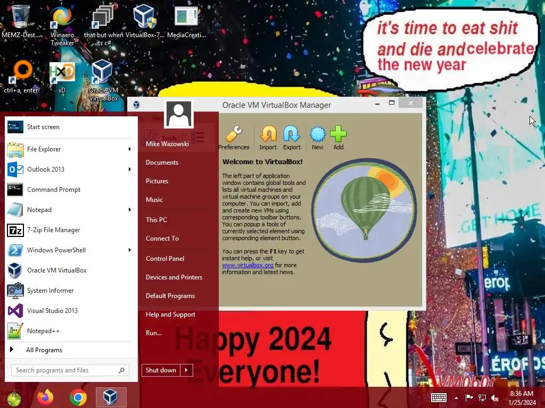
Task: Open Documents from Start menu
Action: [162, 163]
